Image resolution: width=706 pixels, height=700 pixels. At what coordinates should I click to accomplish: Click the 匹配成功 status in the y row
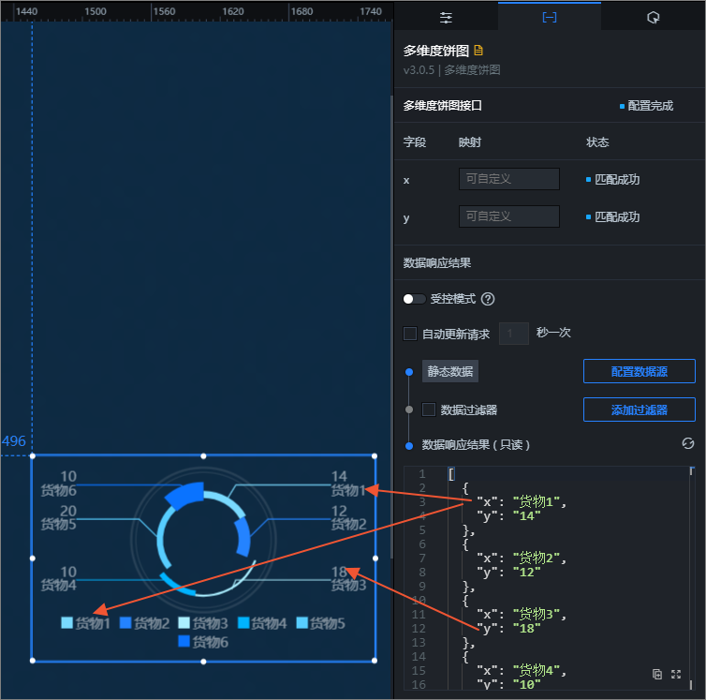(x=617, y=216)
